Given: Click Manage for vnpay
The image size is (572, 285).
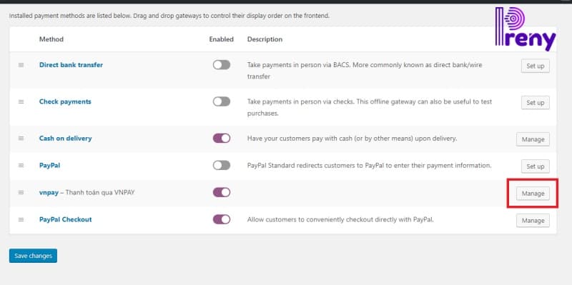Looking at the screenshot, I should click(533, 194).
